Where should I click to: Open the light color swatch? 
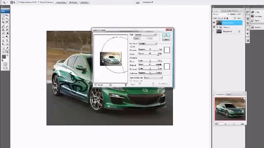pyautogui.click(x=167, y=50)
